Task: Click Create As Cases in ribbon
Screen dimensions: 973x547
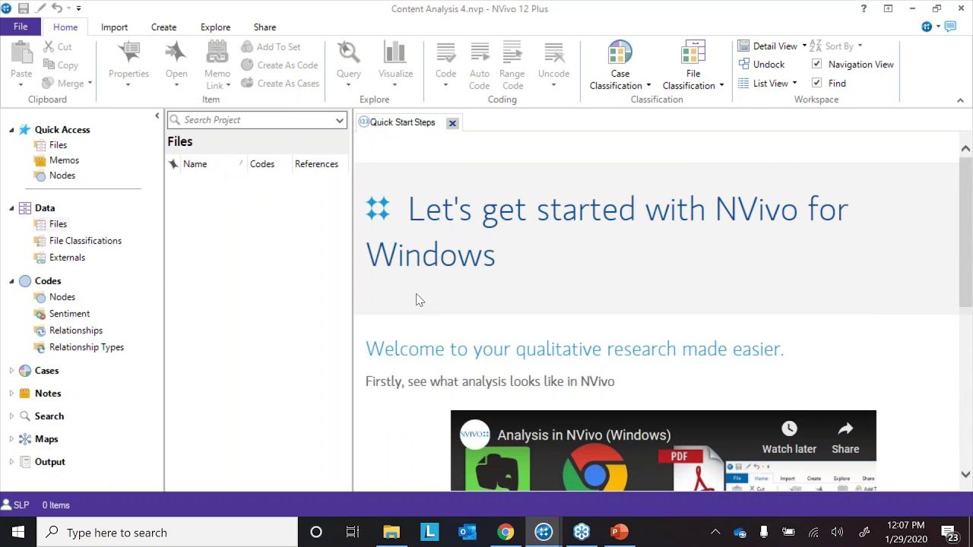Action: [280, 84]
